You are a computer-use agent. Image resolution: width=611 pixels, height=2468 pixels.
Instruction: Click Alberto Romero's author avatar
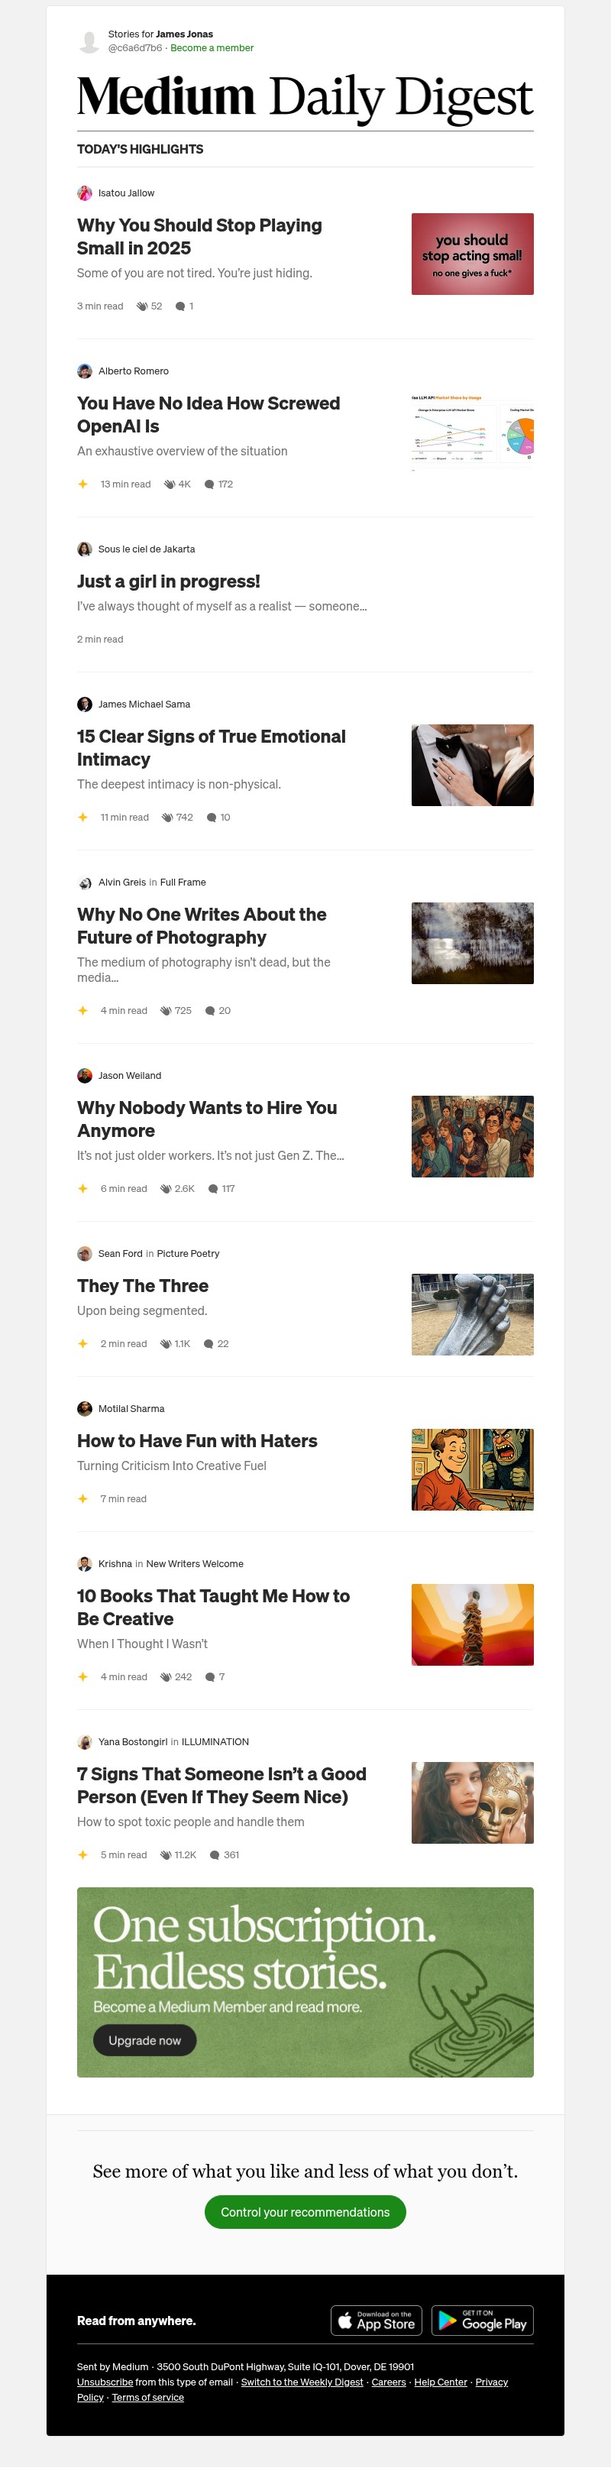(84, 371)
